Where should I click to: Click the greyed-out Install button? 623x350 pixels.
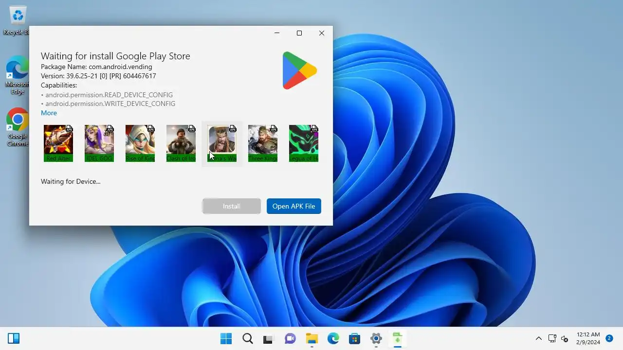tap(232, 206)
